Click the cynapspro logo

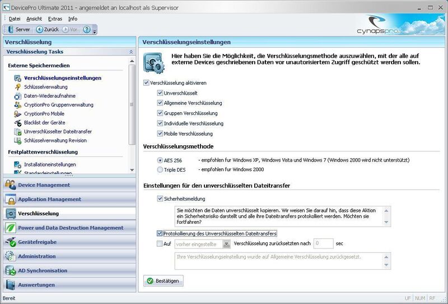coord(378,25)
